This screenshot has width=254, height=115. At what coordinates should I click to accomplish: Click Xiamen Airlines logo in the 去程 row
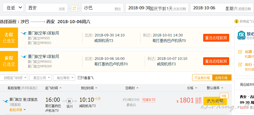tap(24, 34)
